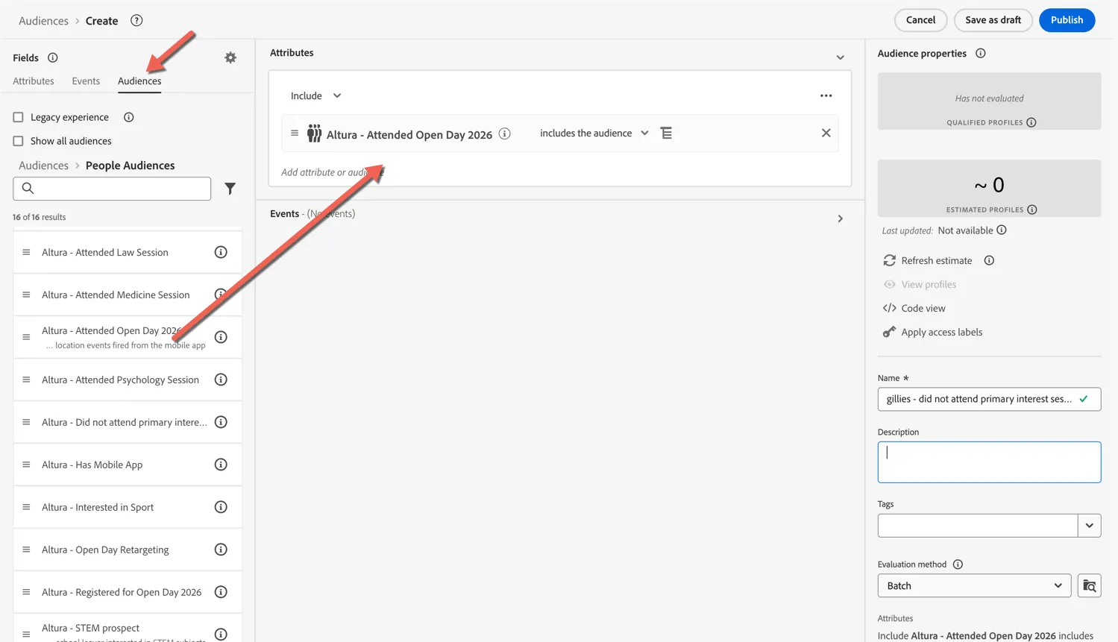Screen dimensions: 1118x642
Task: Click the Name input field
Action: coord(989,399)
